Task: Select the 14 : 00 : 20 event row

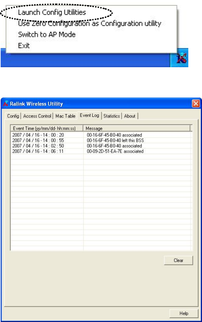Action: point(101,135)
